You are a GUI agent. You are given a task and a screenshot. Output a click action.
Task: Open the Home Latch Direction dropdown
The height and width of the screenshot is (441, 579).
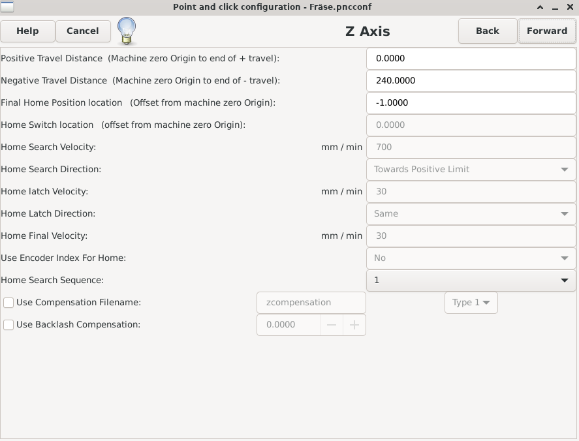point(471,214)
